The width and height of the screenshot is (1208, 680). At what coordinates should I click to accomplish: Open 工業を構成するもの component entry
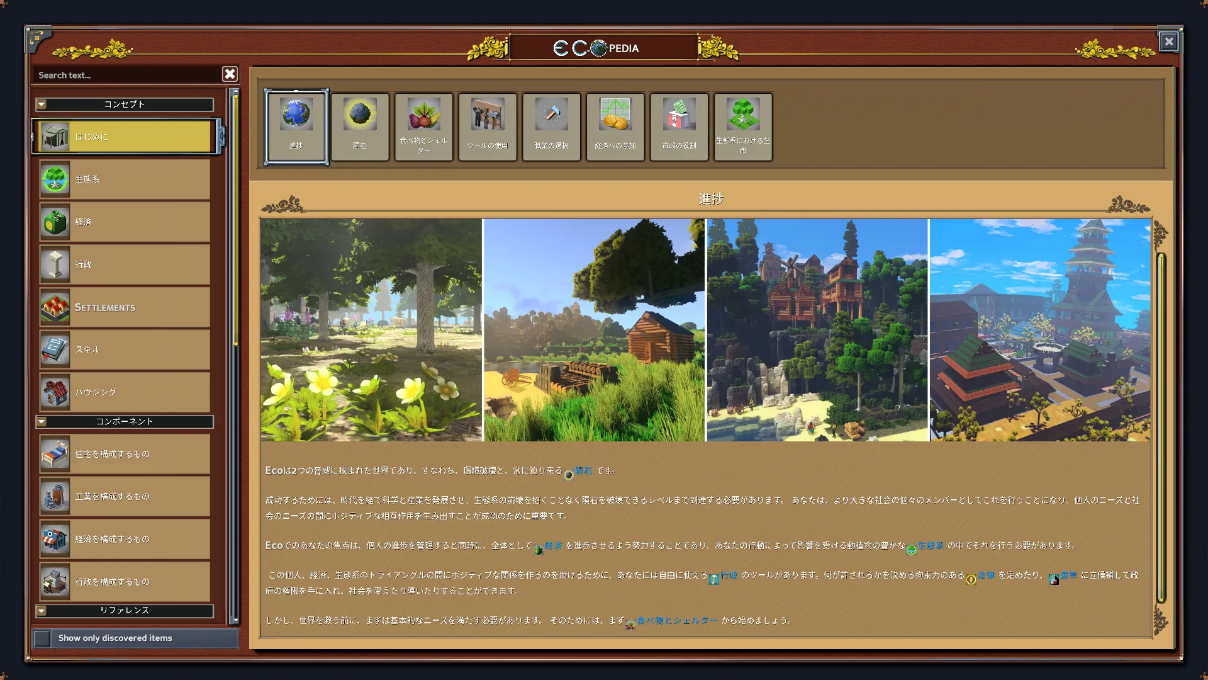pyautogui.click(x=125, y=497)
